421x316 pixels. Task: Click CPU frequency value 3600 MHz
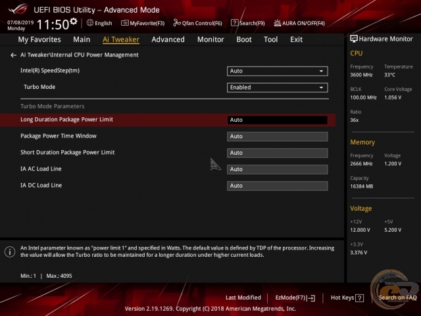click(x=361, y=75)
